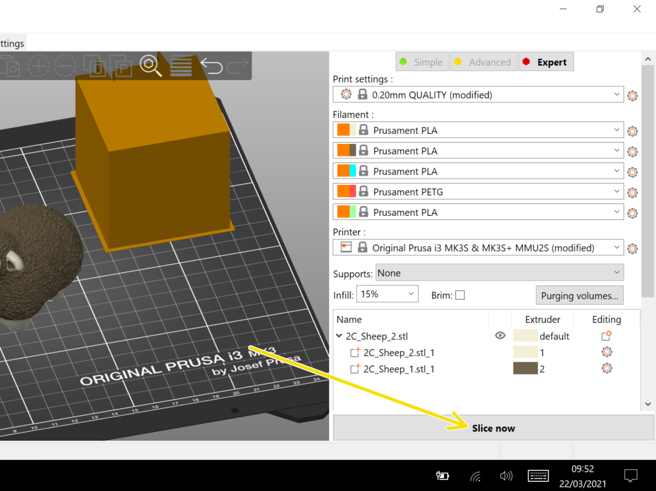Redo the last action

[237, 65]
